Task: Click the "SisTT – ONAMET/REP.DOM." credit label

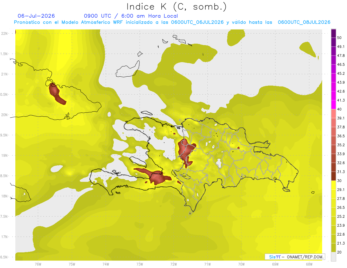Action: (x=295, y=257)
